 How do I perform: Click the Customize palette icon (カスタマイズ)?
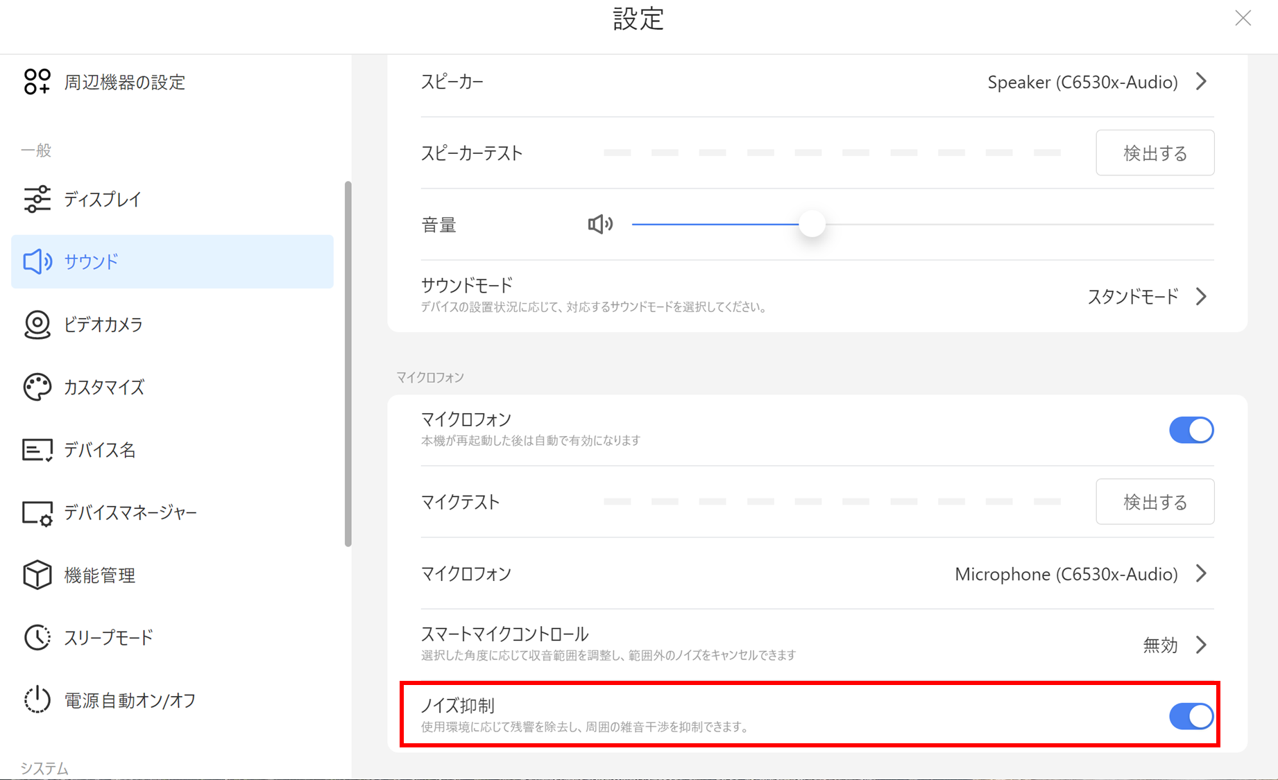click(x=37, y=387)
